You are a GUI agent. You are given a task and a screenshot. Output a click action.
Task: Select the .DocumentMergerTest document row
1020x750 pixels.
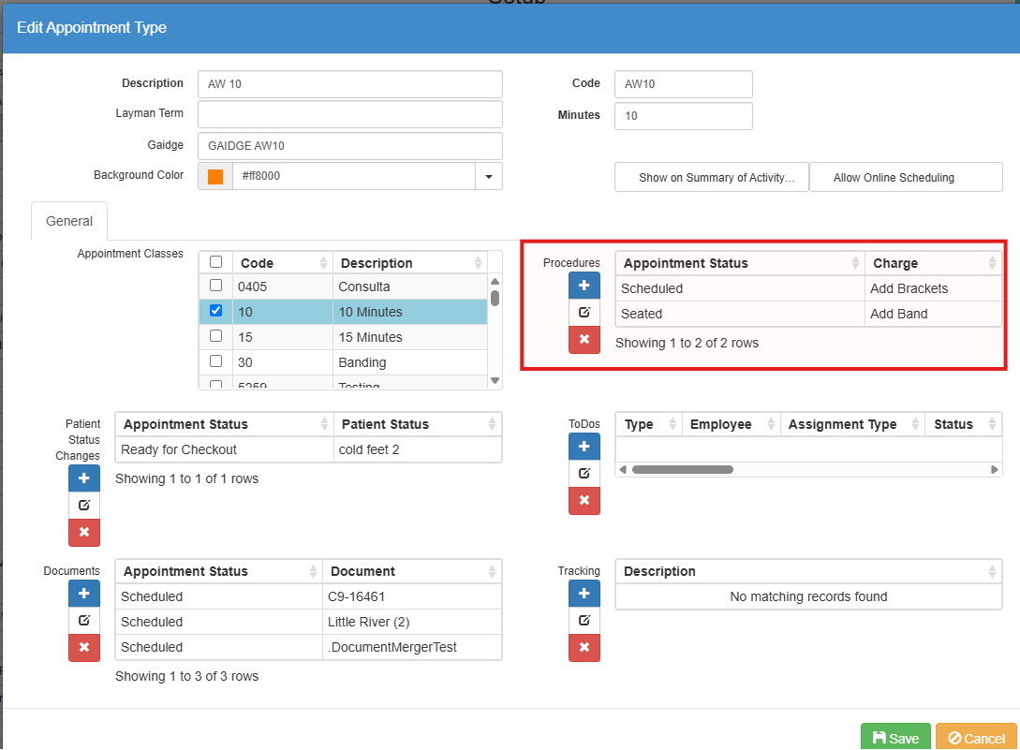[308, 647]
